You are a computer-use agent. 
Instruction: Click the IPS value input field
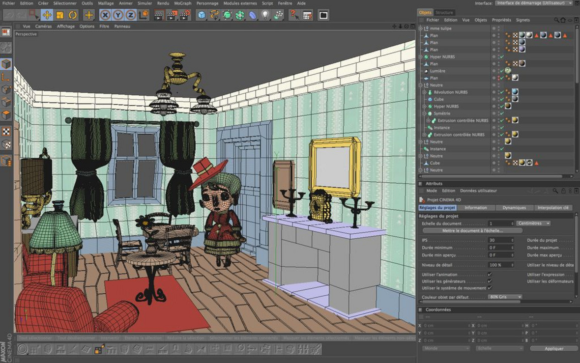point(499,240)
